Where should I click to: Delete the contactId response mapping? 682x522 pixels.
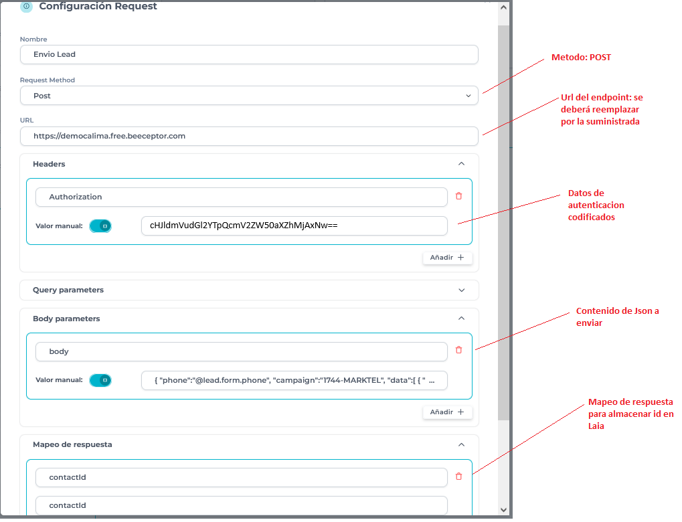point(458,476)
